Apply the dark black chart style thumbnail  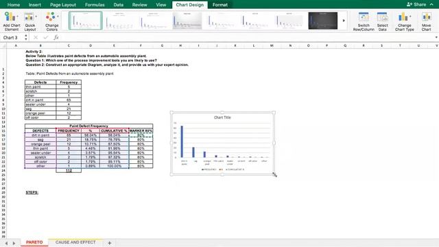pyautogui.click(x=323, y=21)
